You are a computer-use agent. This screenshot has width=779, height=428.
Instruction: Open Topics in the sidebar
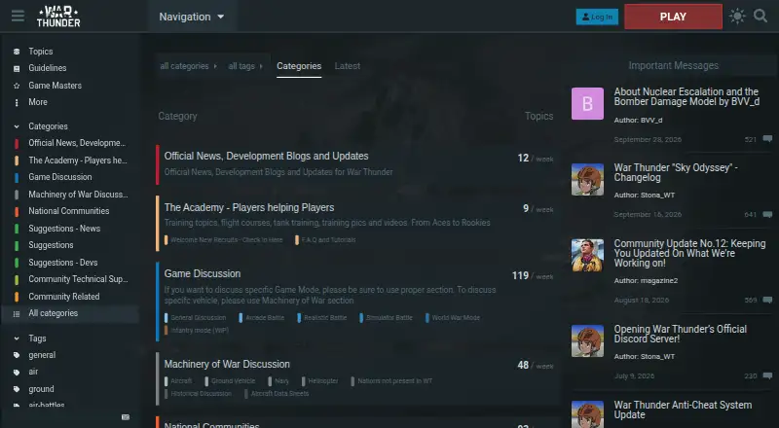point(41,52)
